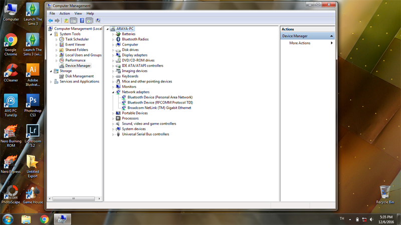Collapse the Storage node
The height and width of the screenshot is (225, 401).
click(x=51, y=71)
